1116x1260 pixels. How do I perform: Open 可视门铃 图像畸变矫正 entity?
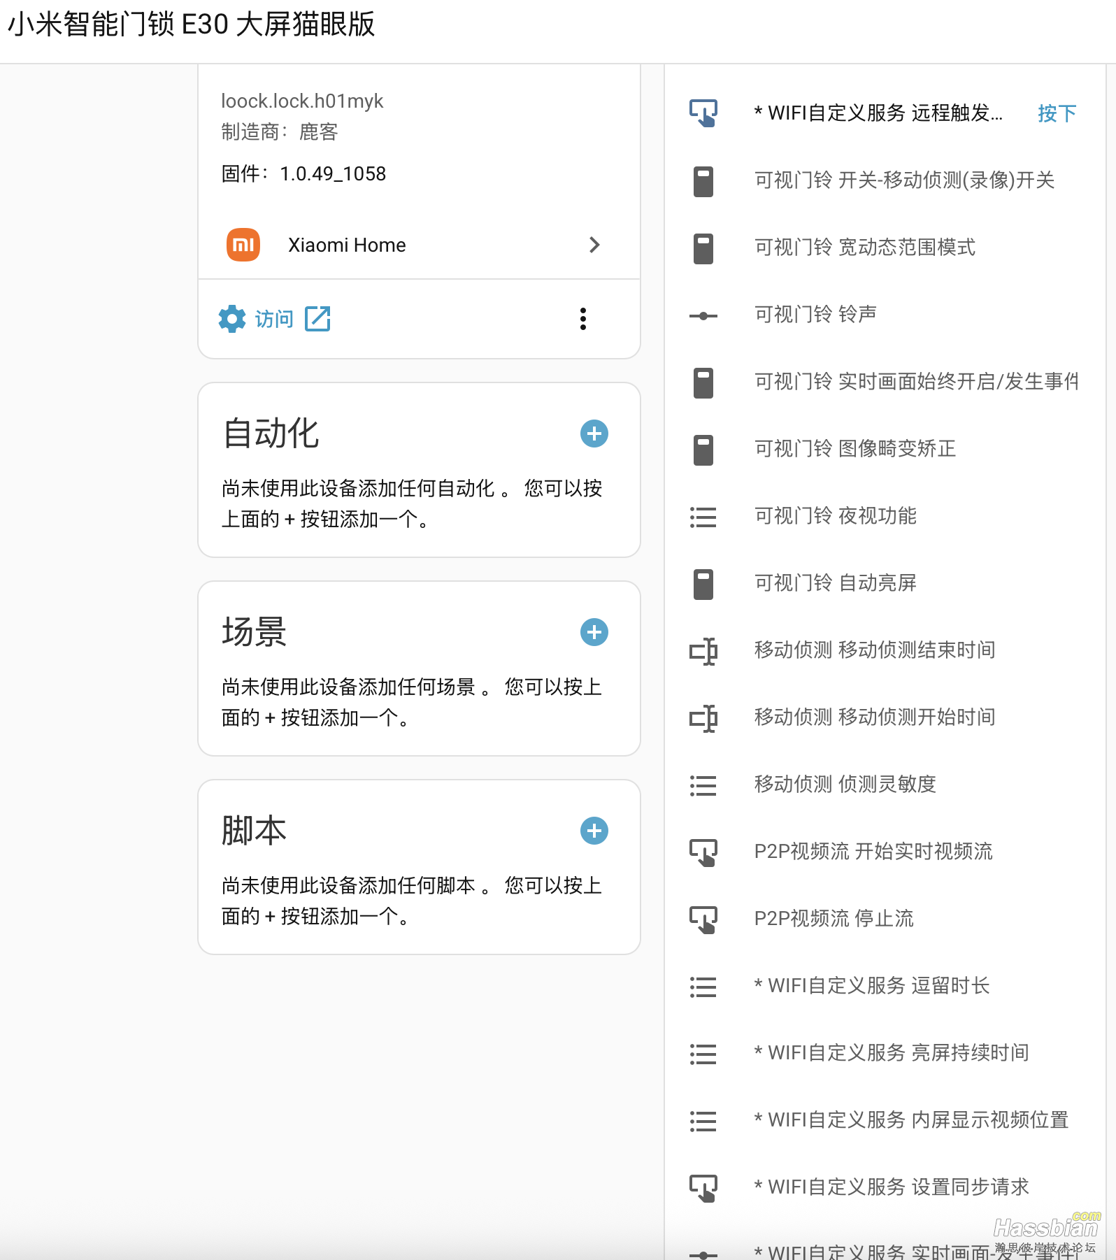click(x=855, y=449)
